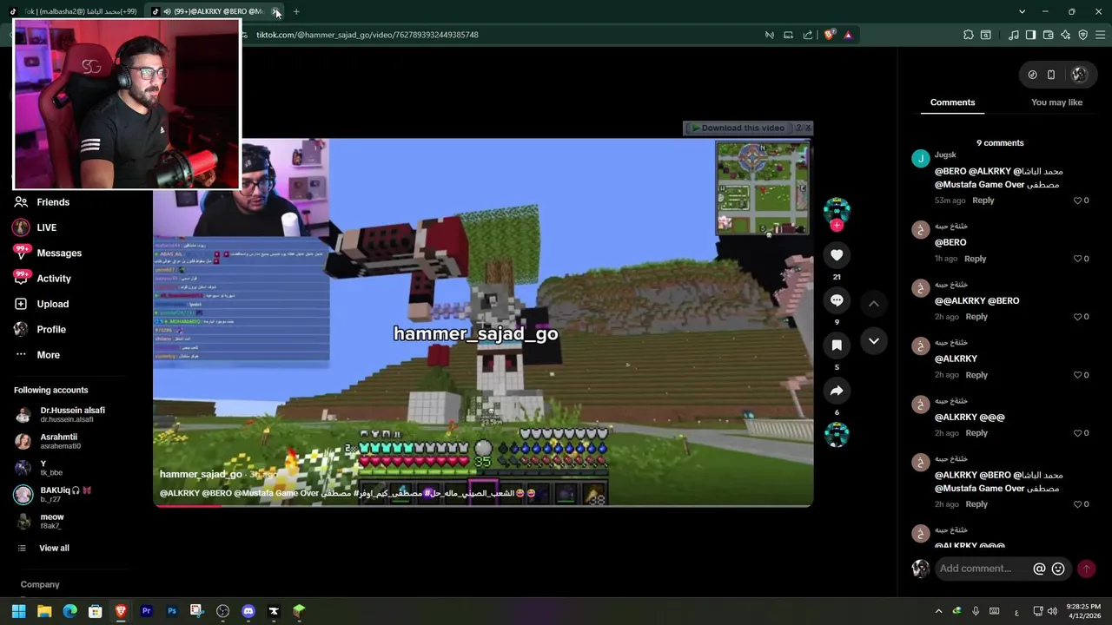Open the browser tab search dropdown arrow

1022,11
